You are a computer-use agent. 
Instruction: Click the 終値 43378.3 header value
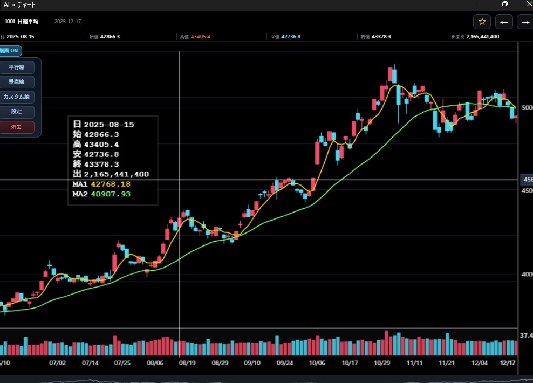(376, 36)
